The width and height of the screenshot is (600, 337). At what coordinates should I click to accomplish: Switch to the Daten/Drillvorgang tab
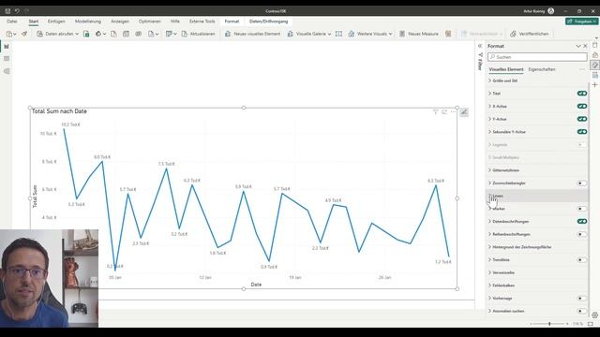coord(269,22)
